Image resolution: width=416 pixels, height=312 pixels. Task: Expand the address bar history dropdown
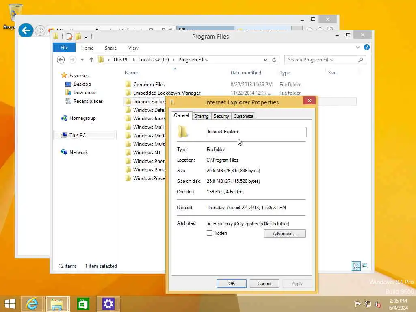coord(265,60)
